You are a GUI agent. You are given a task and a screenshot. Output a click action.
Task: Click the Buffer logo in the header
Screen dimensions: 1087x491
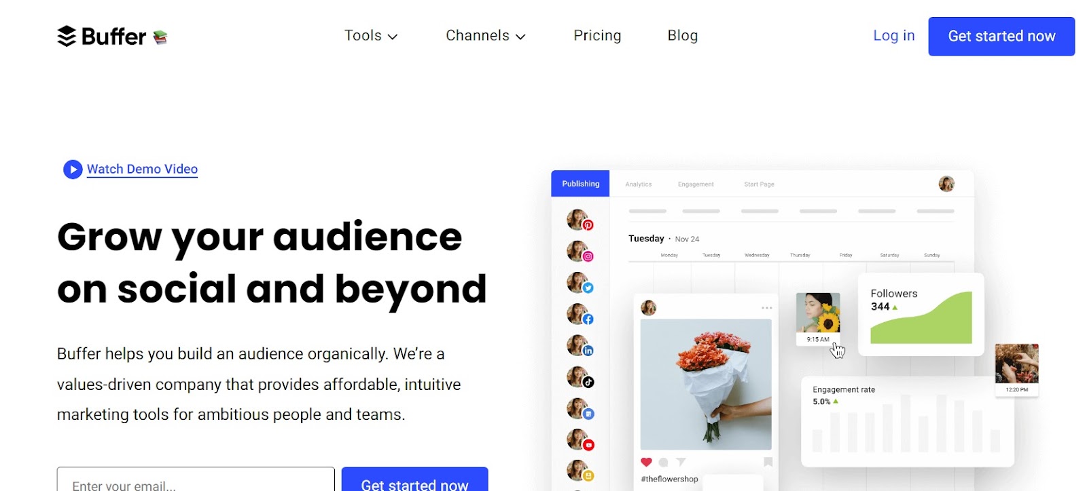(112, 36)
